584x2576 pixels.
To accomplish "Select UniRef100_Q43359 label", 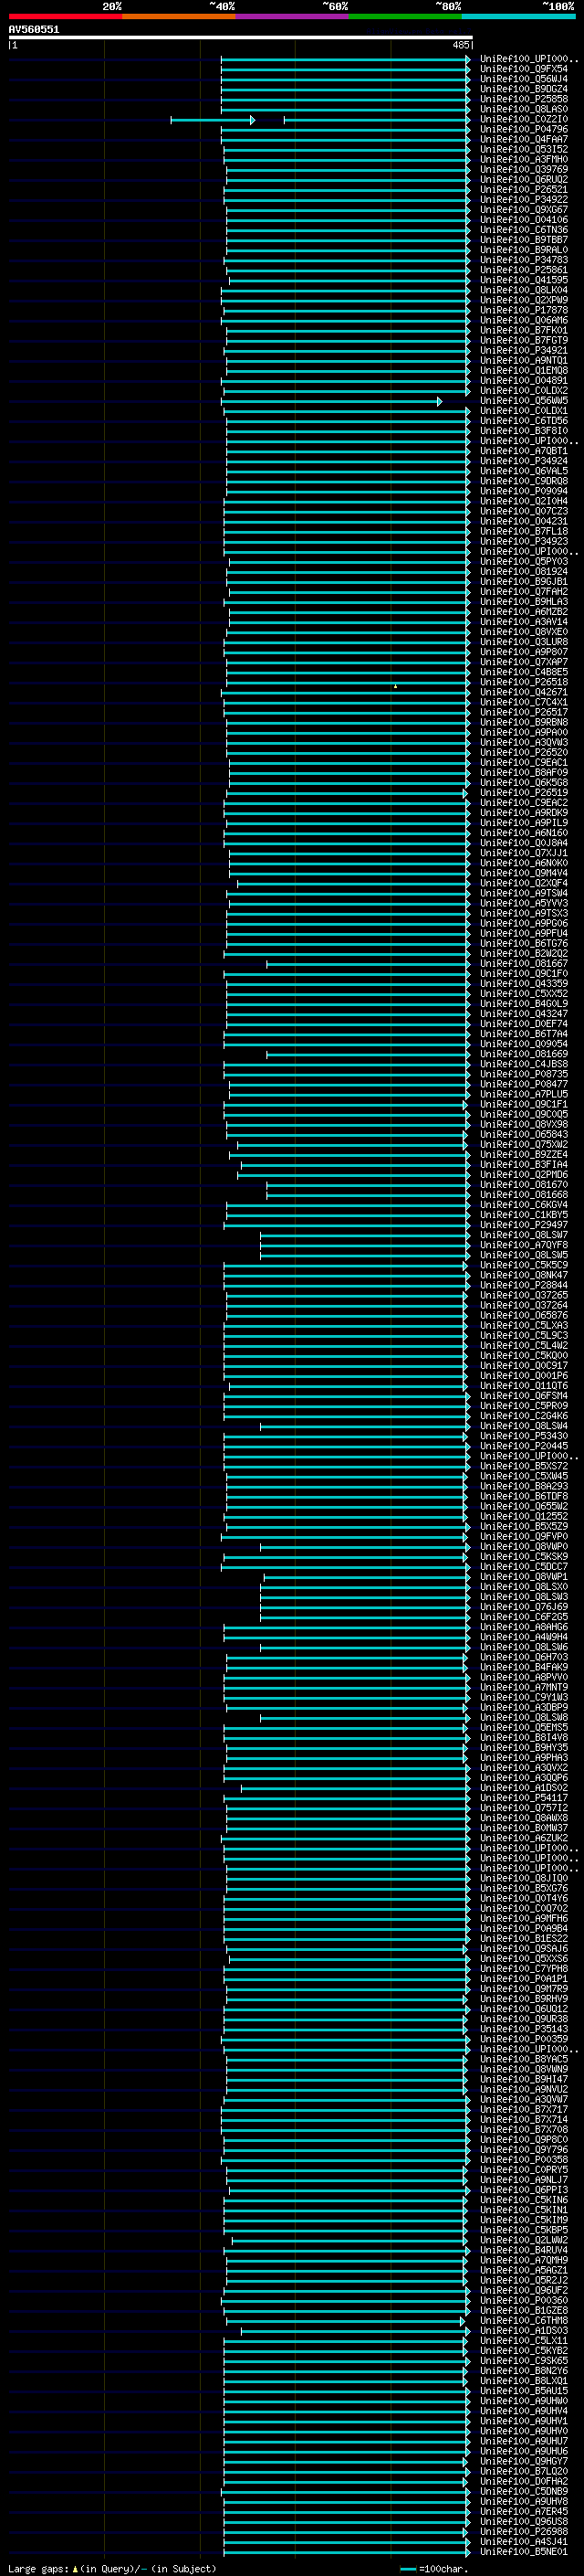I will (x=523, y=983).
